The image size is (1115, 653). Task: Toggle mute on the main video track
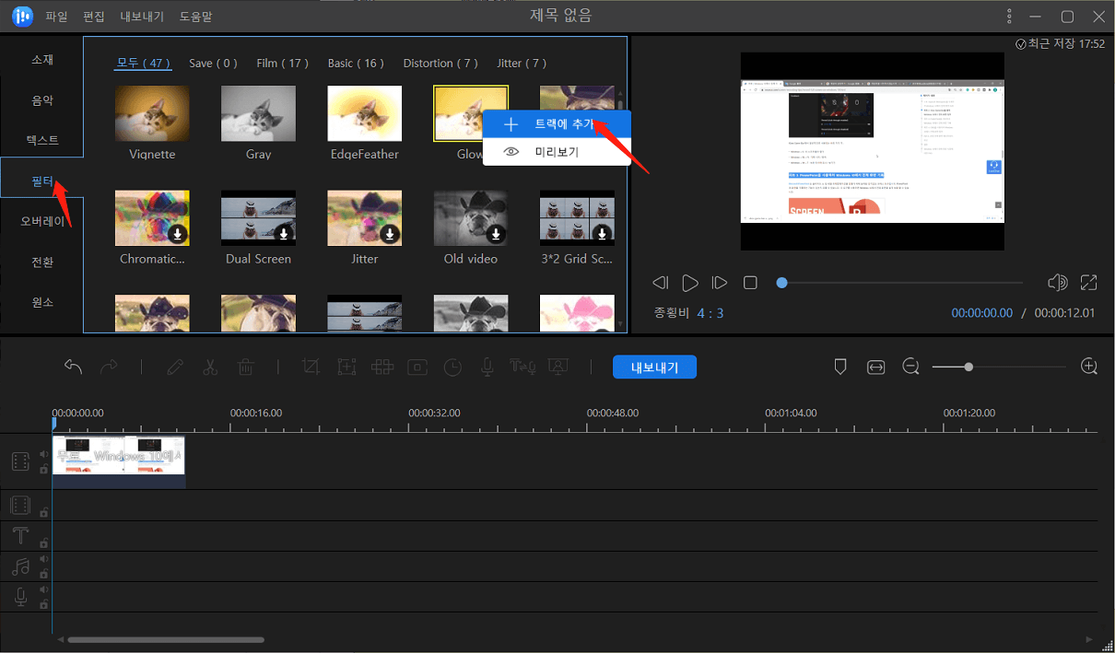click(x=43, y=454)
